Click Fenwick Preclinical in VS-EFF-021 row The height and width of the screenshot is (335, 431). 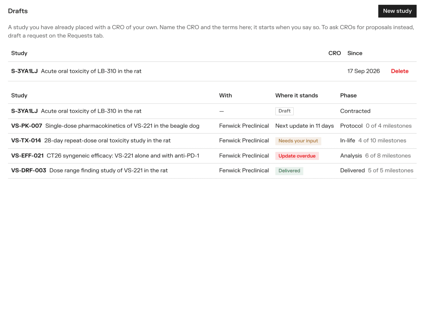(x=244, y=156)
